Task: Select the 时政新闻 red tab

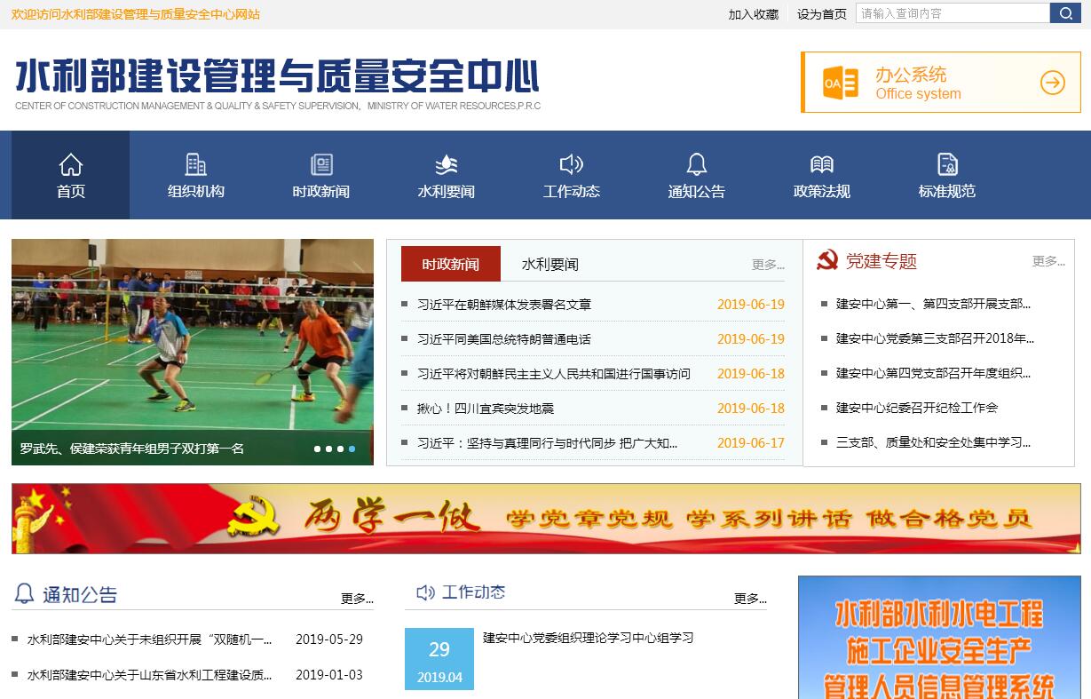Action: point(451,265)
